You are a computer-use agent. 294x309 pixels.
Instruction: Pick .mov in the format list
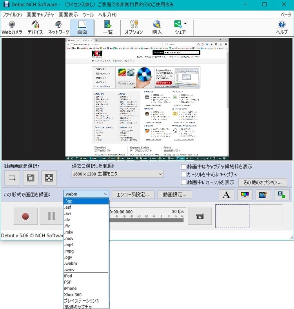pos(86,239)
